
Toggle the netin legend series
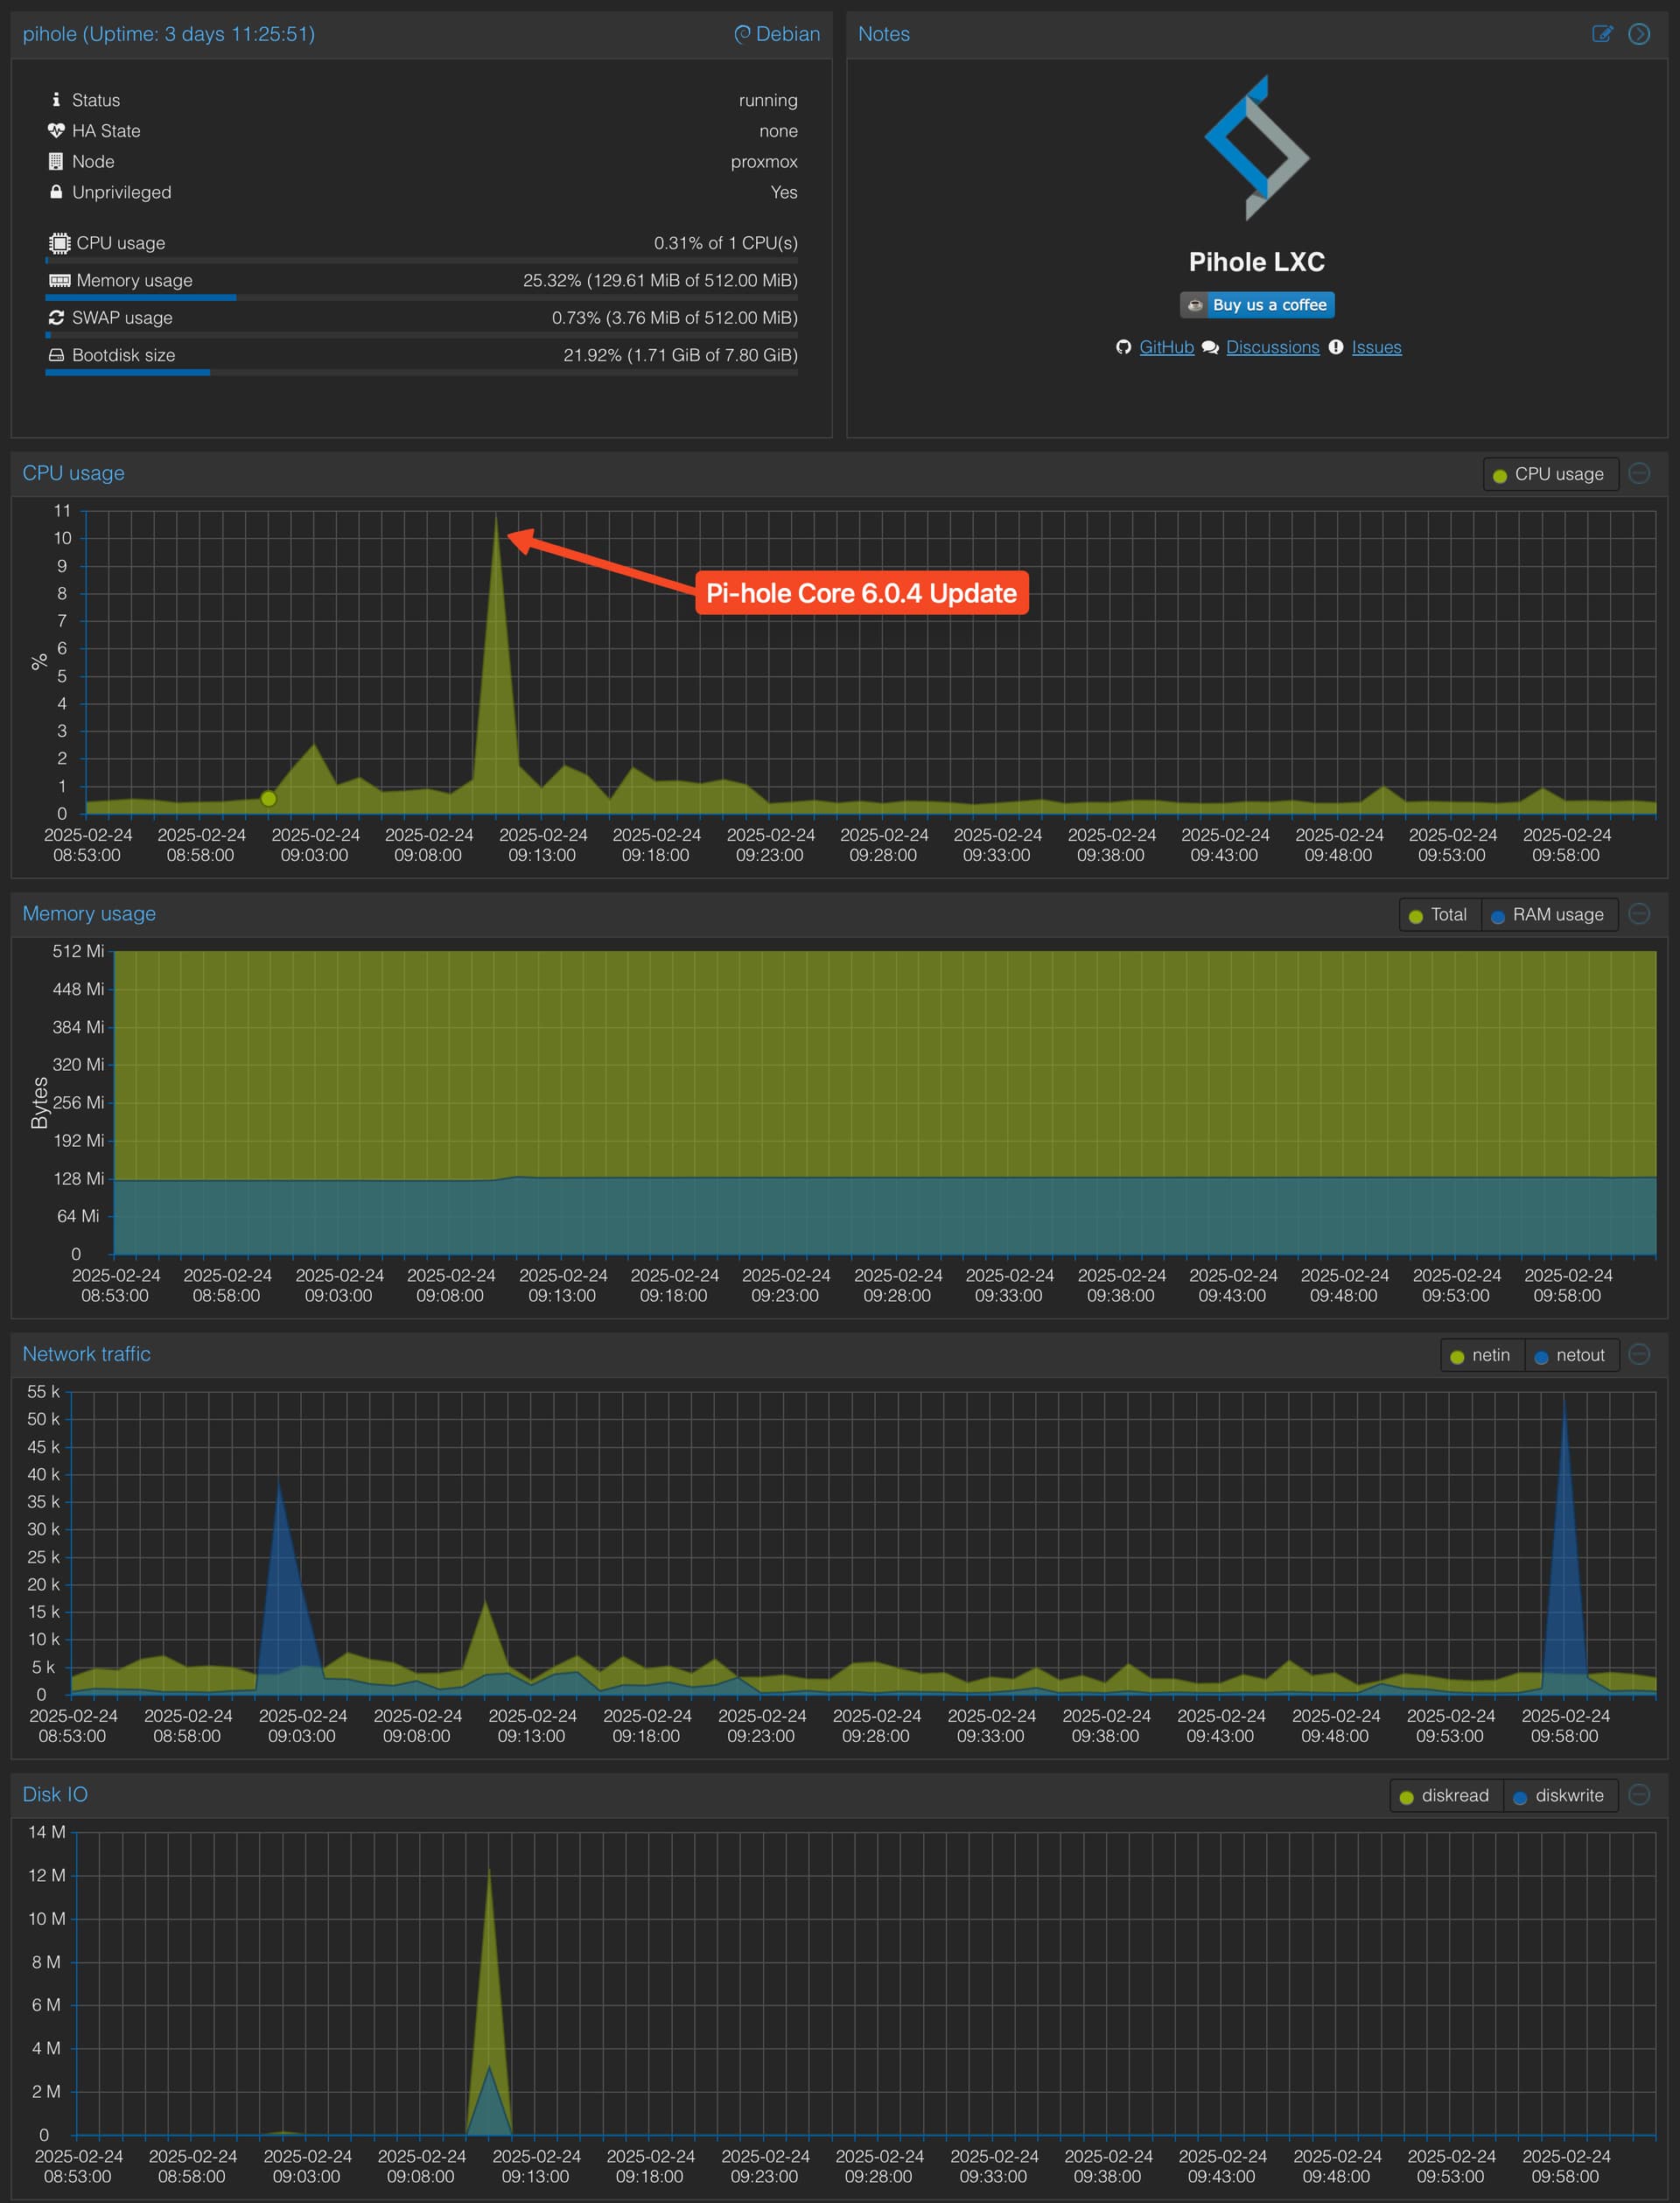[1482, 1355]
